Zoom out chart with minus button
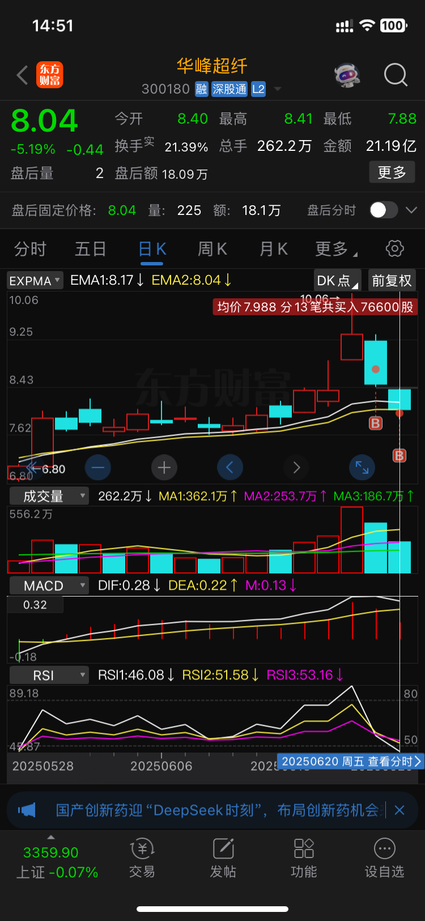This screenshot has width=425, height=921. point(97,468)
